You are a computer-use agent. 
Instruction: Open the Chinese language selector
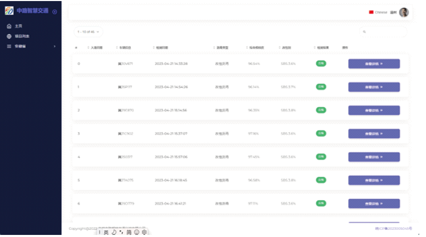click(x=381, y=12)
